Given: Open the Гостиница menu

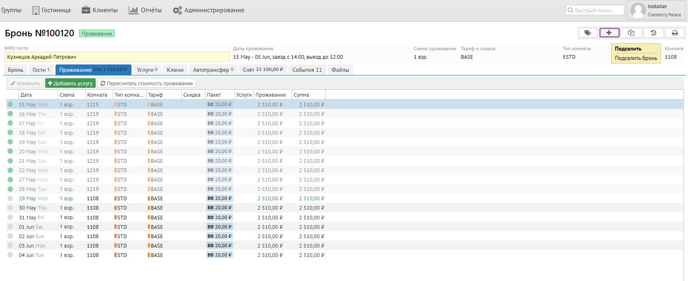Looking at the screenshot, I should coord(51,10).
